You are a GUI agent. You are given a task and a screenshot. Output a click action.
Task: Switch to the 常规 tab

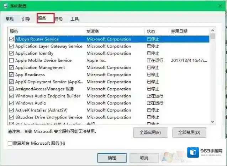(x=10, y=18)
